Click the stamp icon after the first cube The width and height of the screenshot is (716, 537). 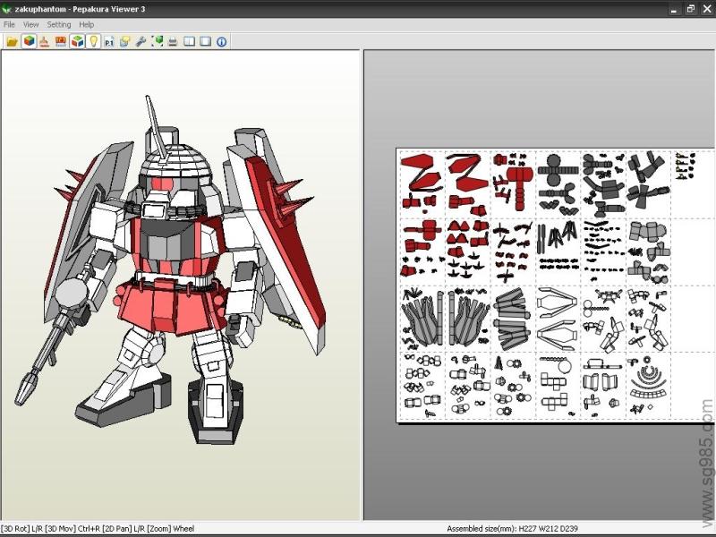point(45,41)
